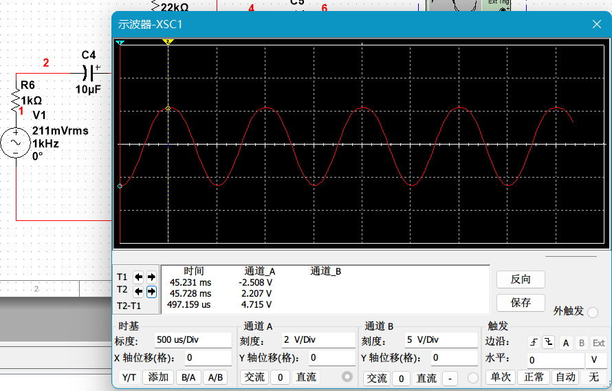Image resolution: width=612 pixels, height=391 pixels.
Task: Grab the yellow T2 cursor marker
Action: pyautogui.click(x=168, y=42)
